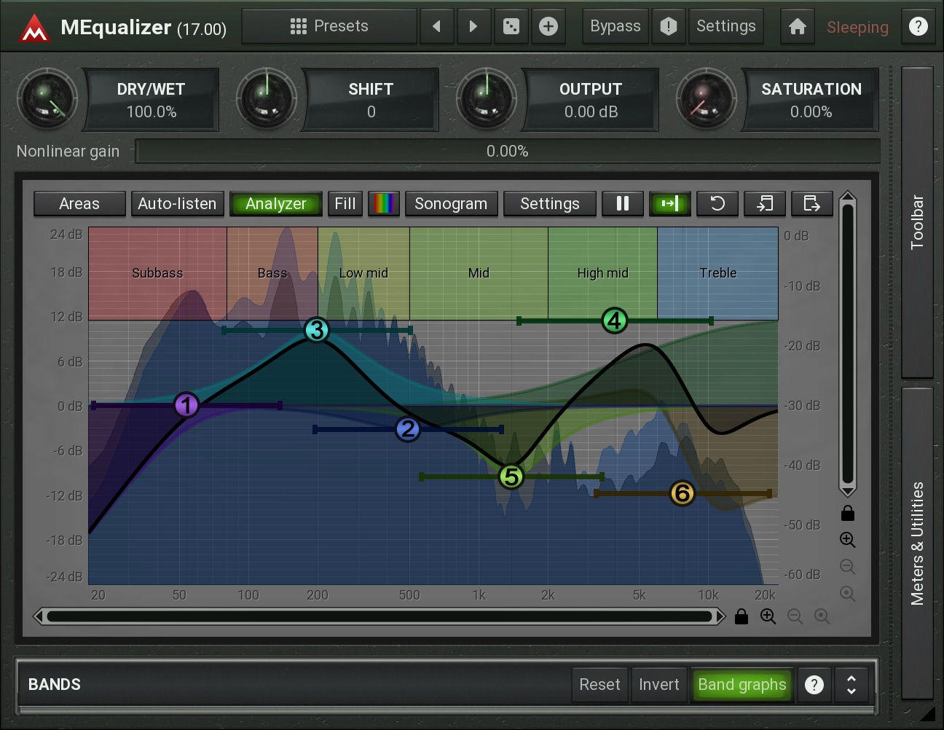Toggle the Band graphs button
The width and height of the screenshot is (944, 730).
click(742, 685)
